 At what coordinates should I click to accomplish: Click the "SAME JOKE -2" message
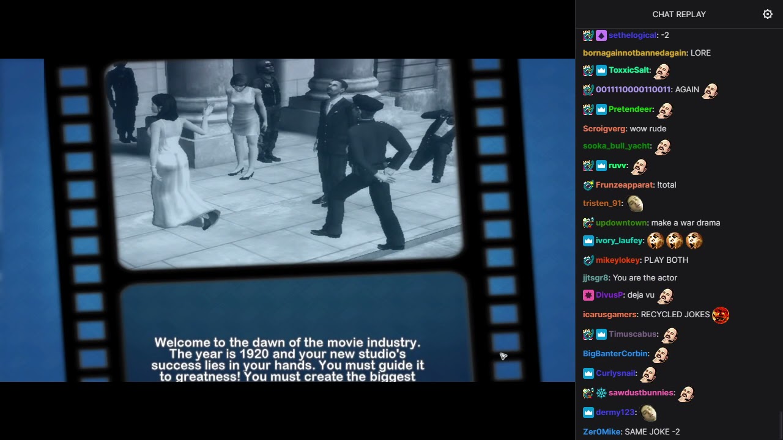pos(652,432)
